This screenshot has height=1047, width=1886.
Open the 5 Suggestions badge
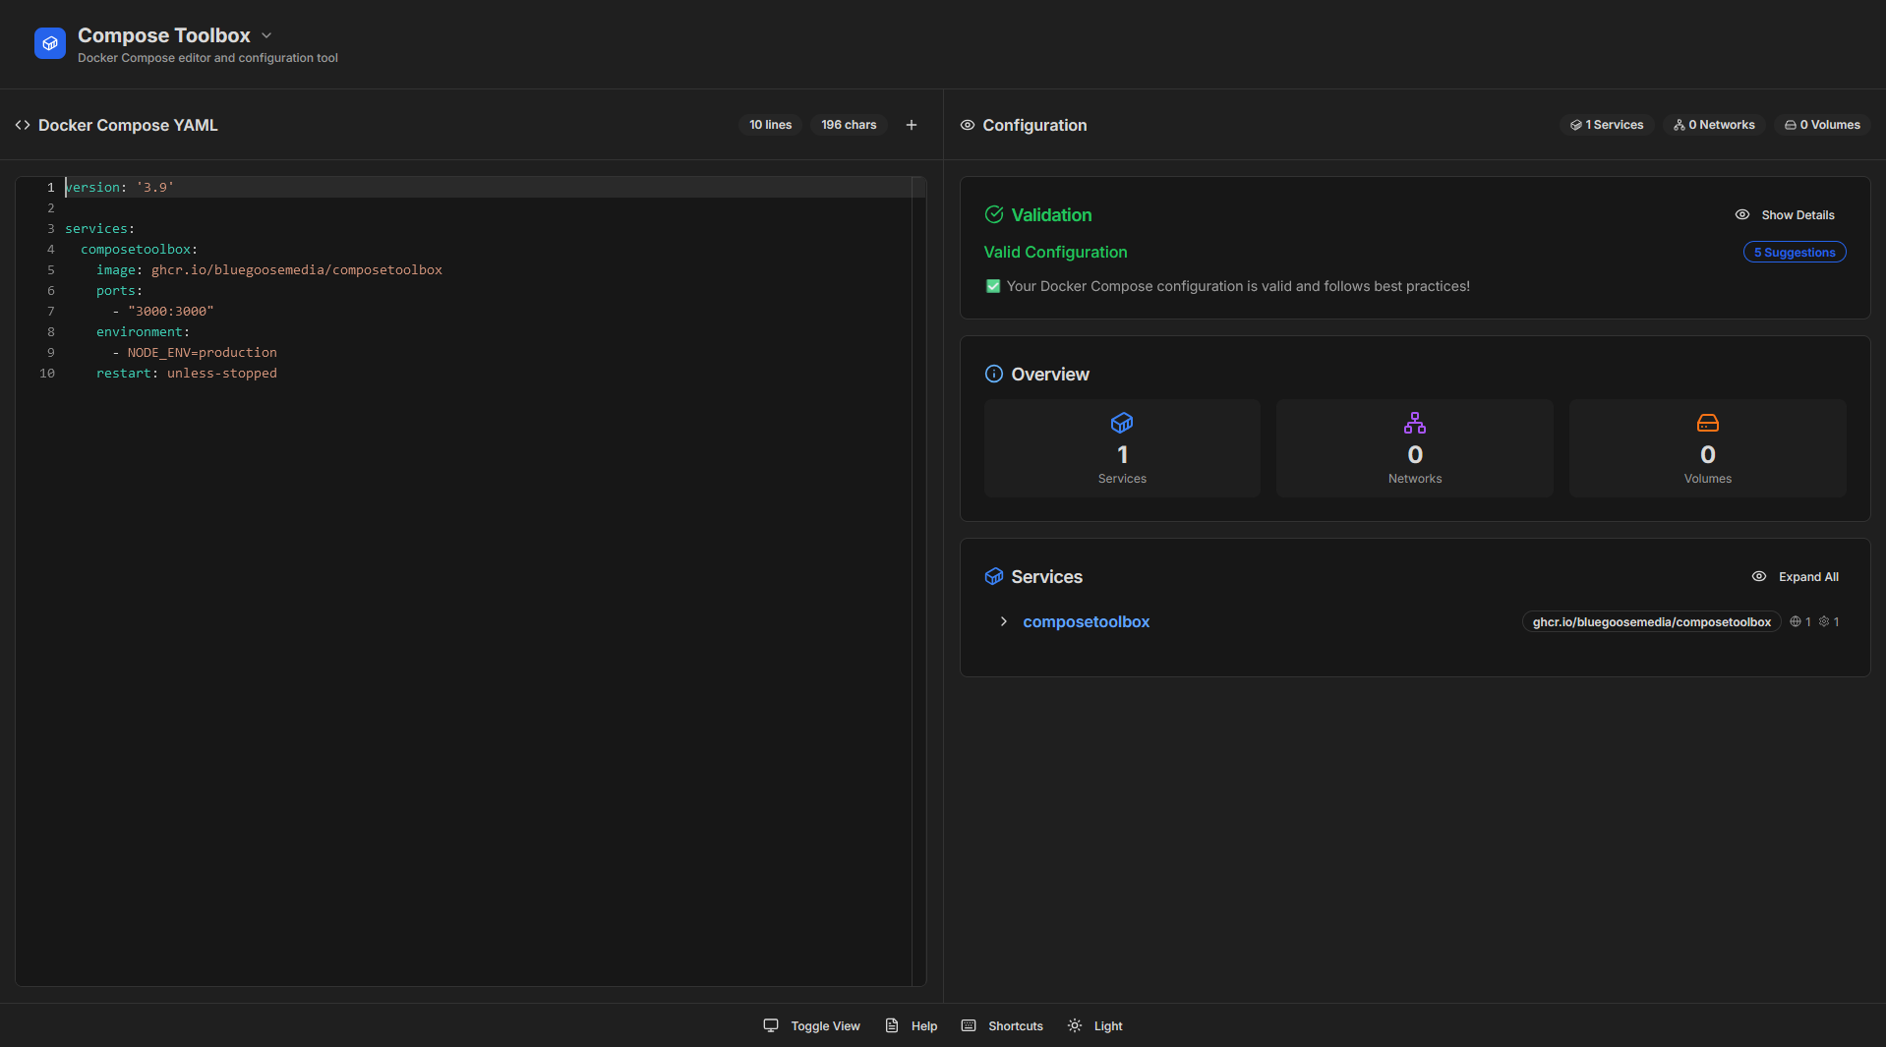(x=1794, y=253)
